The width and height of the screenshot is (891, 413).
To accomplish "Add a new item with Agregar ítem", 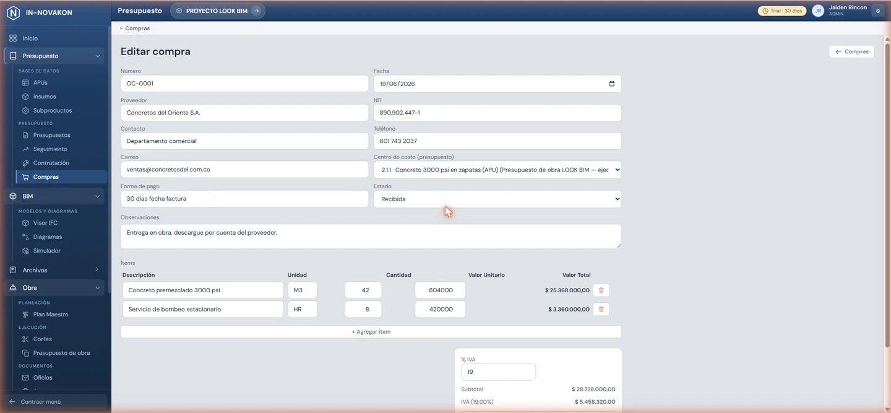I will tap(371, 332).
